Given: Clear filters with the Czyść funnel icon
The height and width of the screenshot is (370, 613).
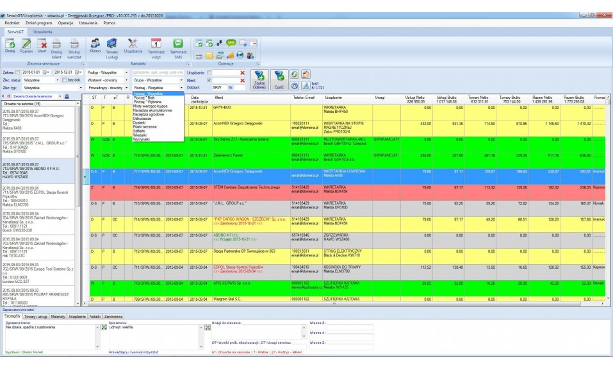Looking at the screenshot, I should coord(279,80).
